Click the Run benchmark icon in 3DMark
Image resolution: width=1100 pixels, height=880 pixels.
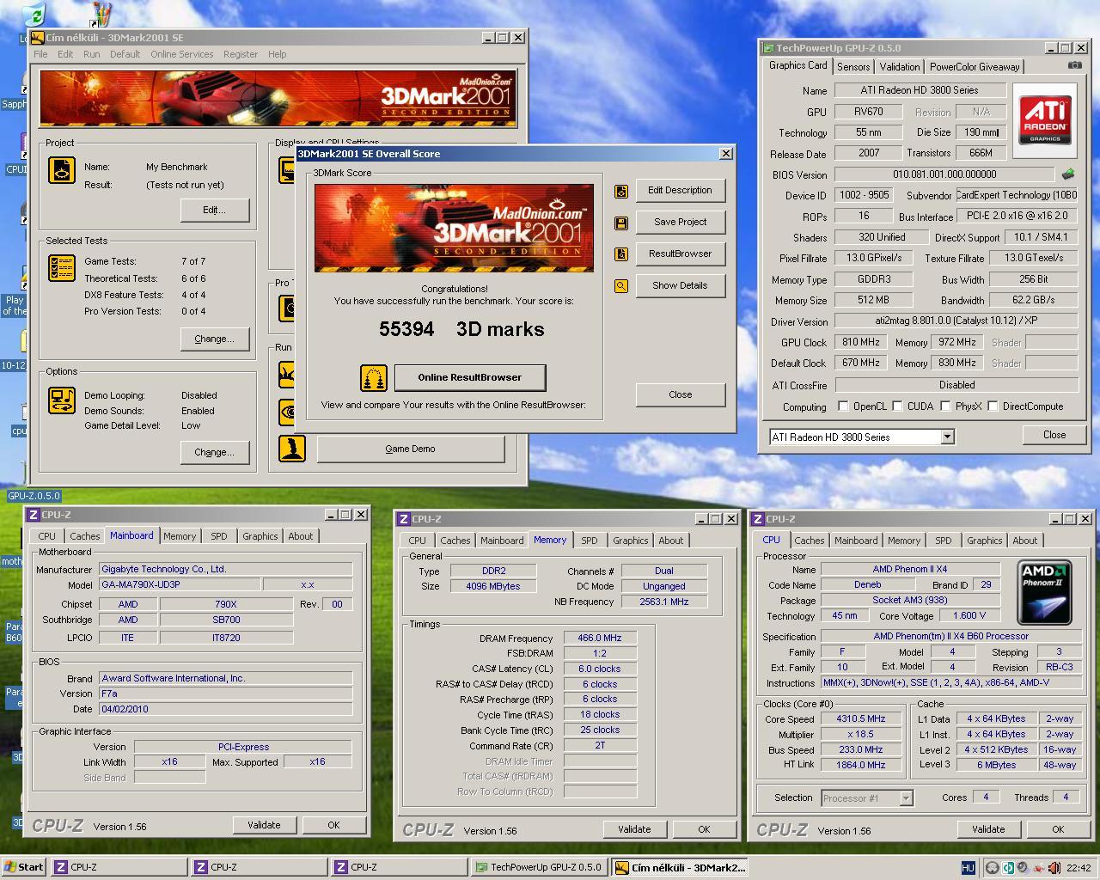[288, 375]
